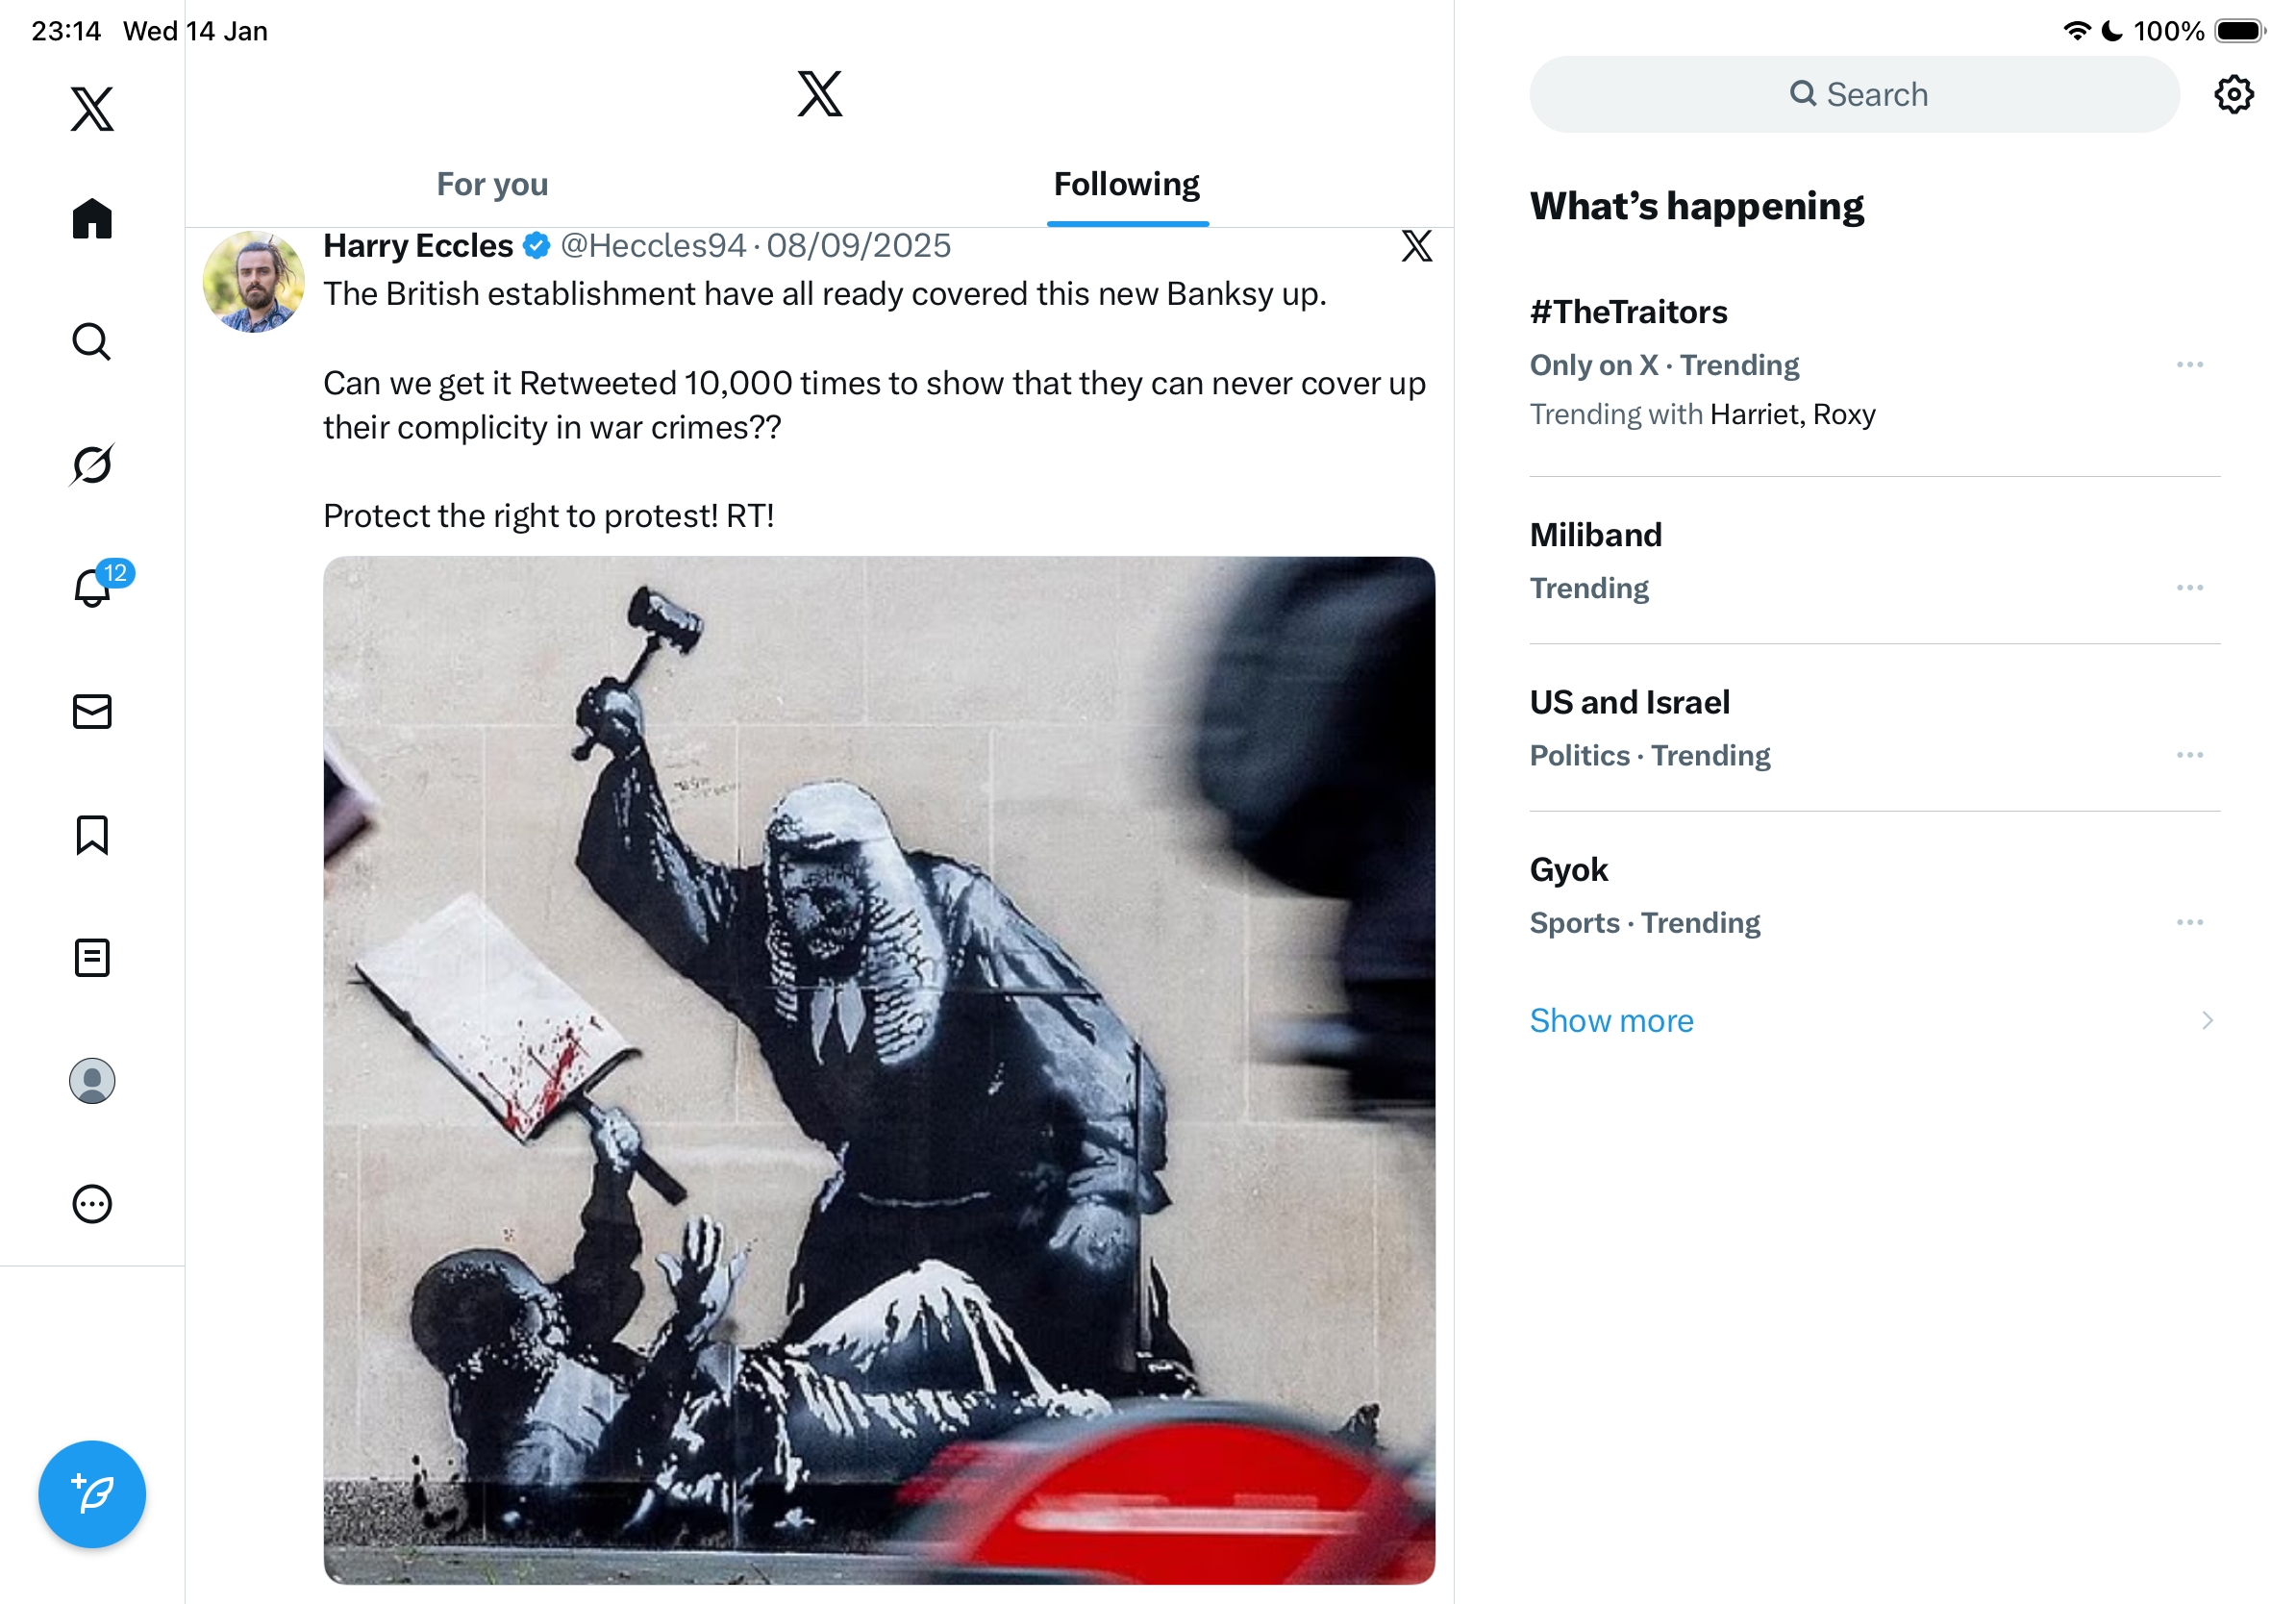Open Messages envelope icon
Image resolution: width=2296 pixels, height=1604 pixels.
(92, 711)
